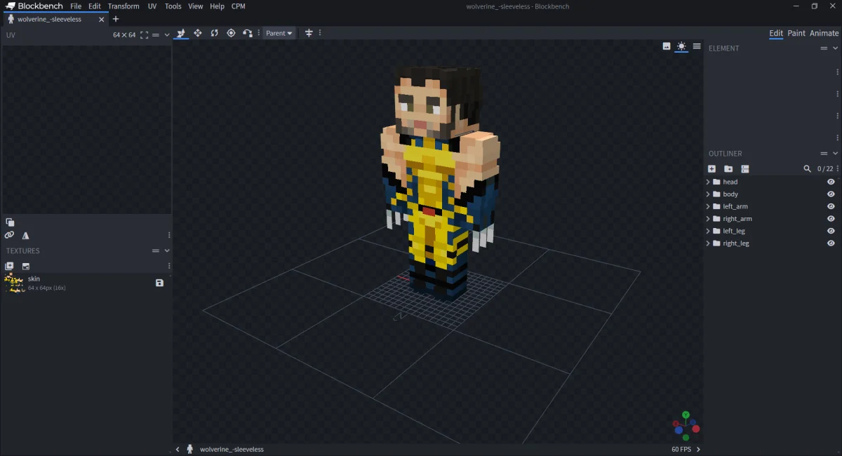This screenshot has width=842, height=456.
Task: Click the UV fullscreen frame icon
Action: click(x=144, y=34)
